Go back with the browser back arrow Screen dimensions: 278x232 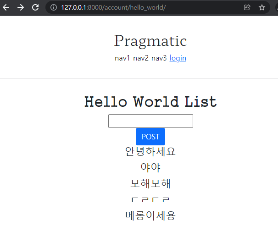[6, 7]
